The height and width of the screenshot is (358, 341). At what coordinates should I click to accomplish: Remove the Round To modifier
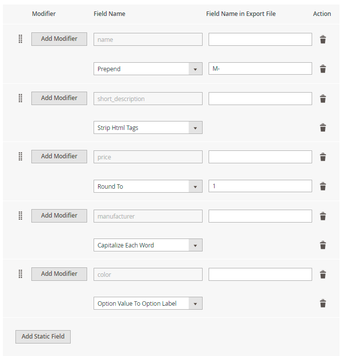point(323,186)
